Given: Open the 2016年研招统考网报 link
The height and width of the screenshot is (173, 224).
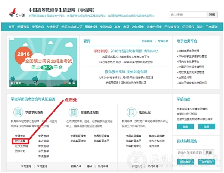Looking at the screenshot, I should pos(126,51).
